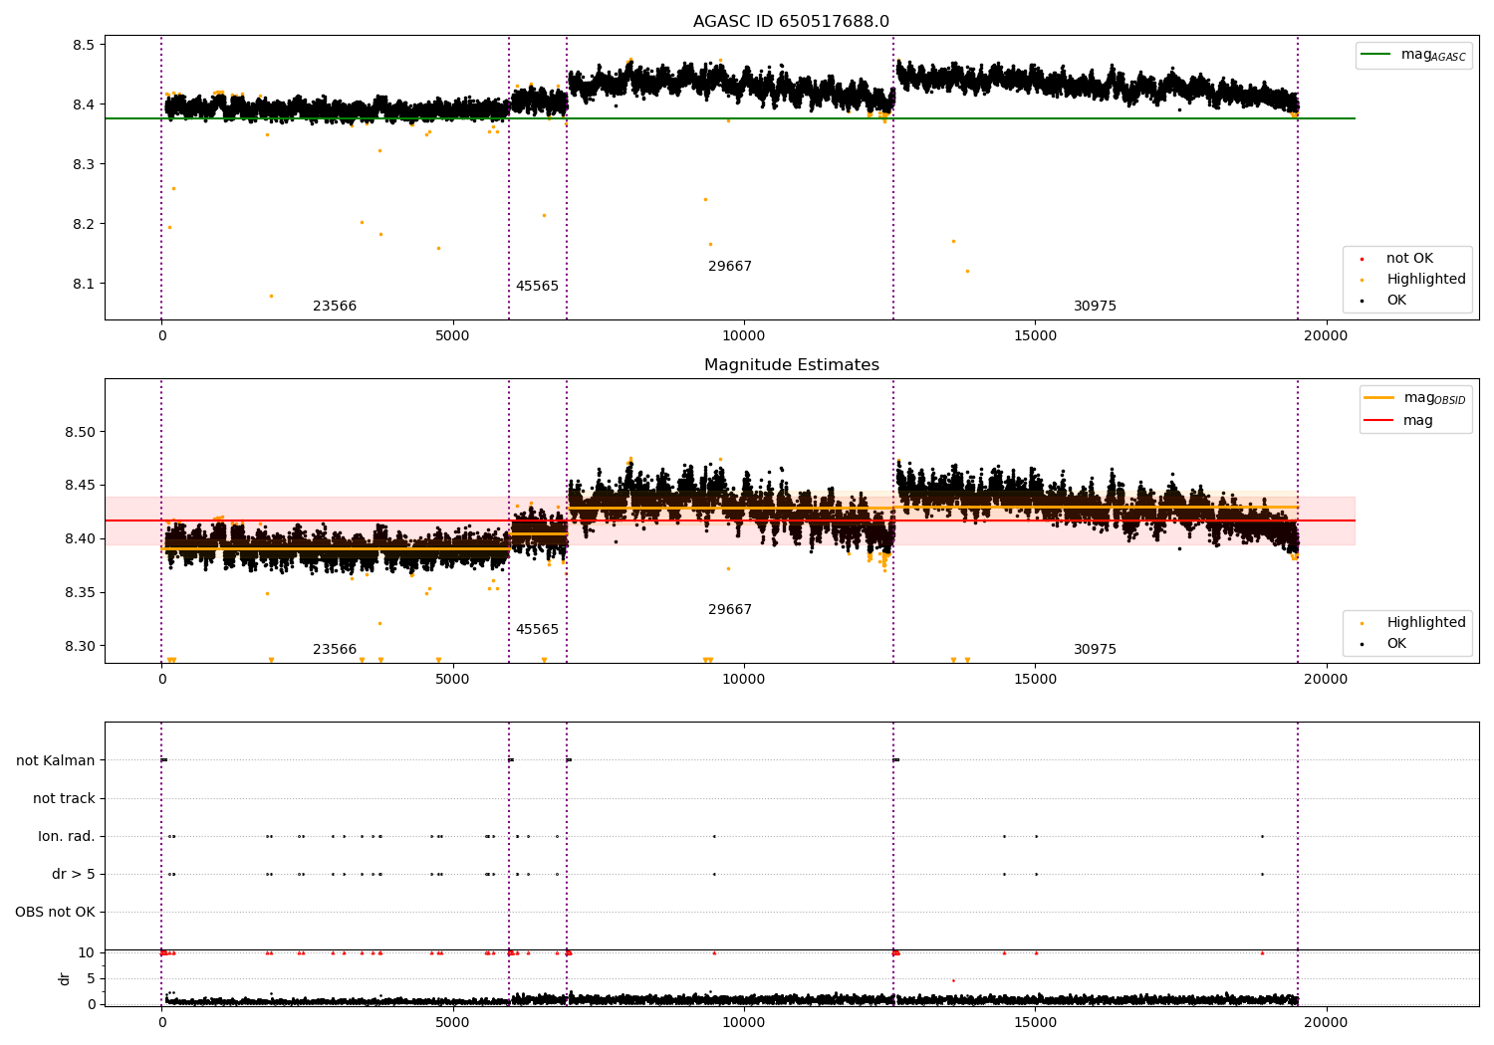Click obsid label 45565 in the AGASC ID plot
The width and height of the screenshot is (1494, 1045).
pyautogui.click(x=537, y=287)
